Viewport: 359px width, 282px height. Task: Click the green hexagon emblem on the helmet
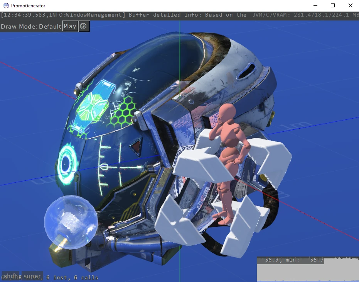[93, 104]
